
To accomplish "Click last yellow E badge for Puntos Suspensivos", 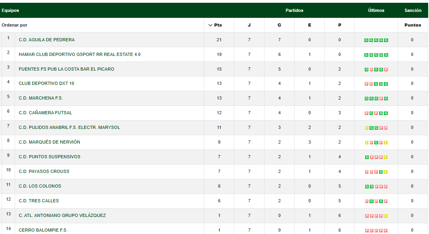I will 386,157.
